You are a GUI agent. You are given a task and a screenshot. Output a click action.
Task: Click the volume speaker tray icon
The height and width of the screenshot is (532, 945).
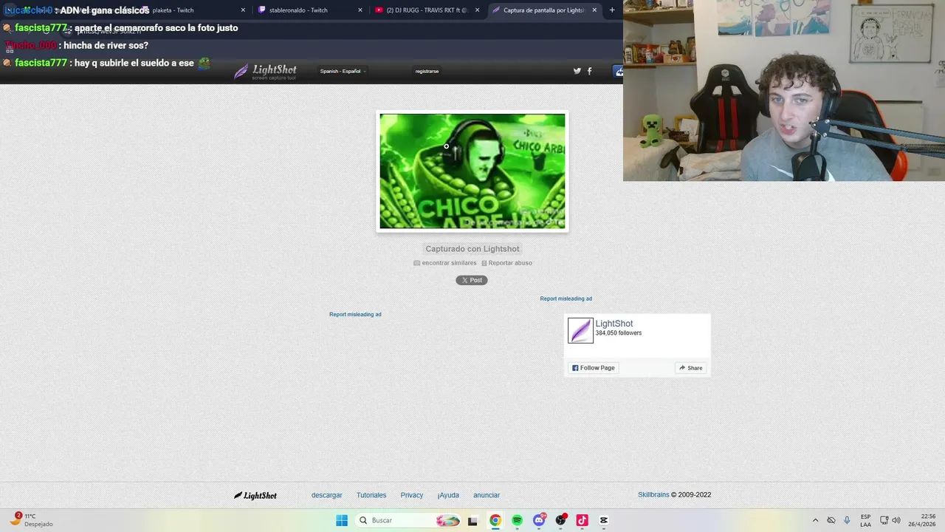(896, 520)
